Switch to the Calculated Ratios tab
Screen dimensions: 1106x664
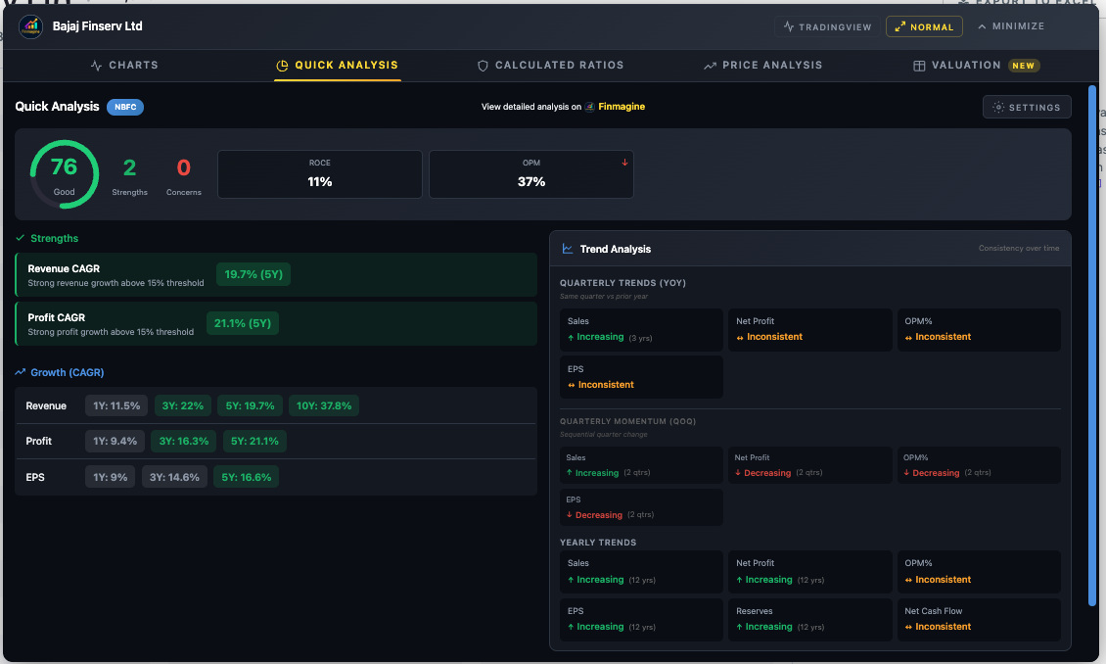[x=550, y=65]
